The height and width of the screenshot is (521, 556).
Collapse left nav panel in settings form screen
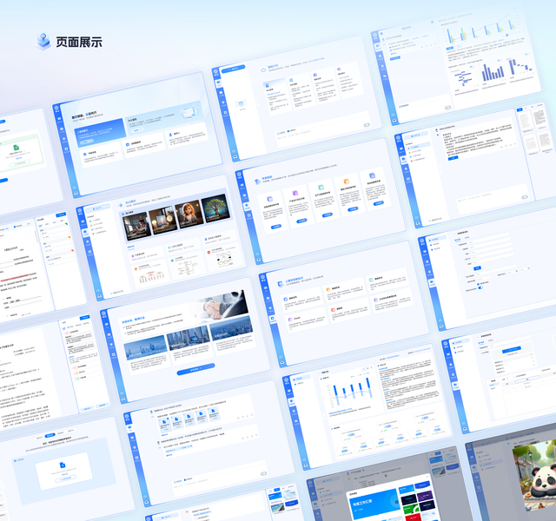[x=460, y=276]
